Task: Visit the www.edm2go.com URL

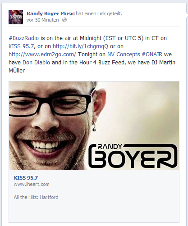Action: (x=42, y=54)
